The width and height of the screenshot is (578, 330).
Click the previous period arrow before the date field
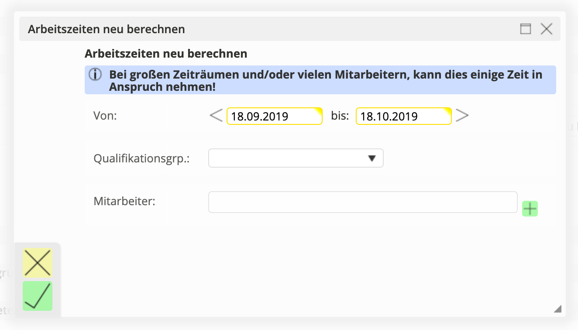[x=216, y=115]
